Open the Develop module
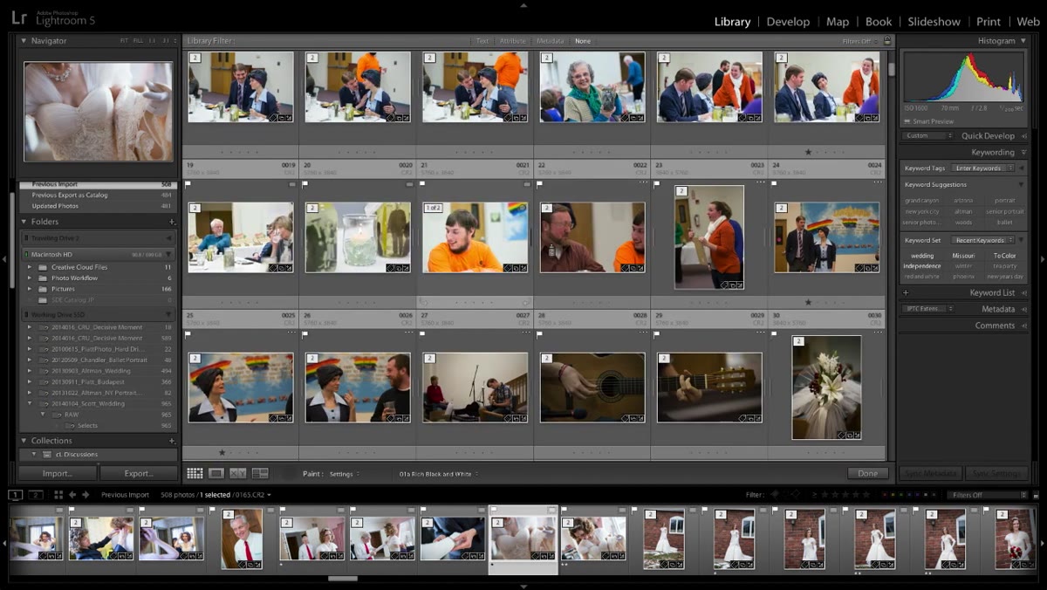 tap(788, 22)
